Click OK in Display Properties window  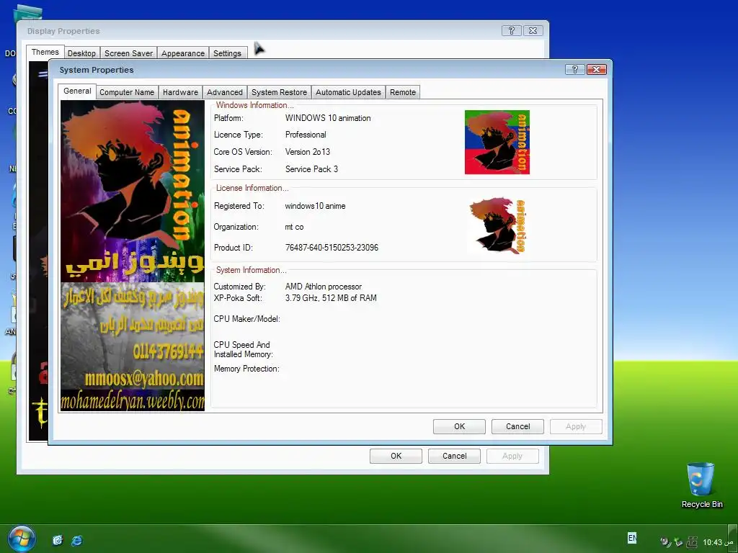coord(396,456)
